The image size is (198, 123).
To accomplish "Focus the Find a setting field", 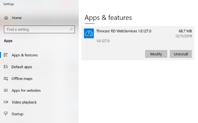I will [39, 30].
